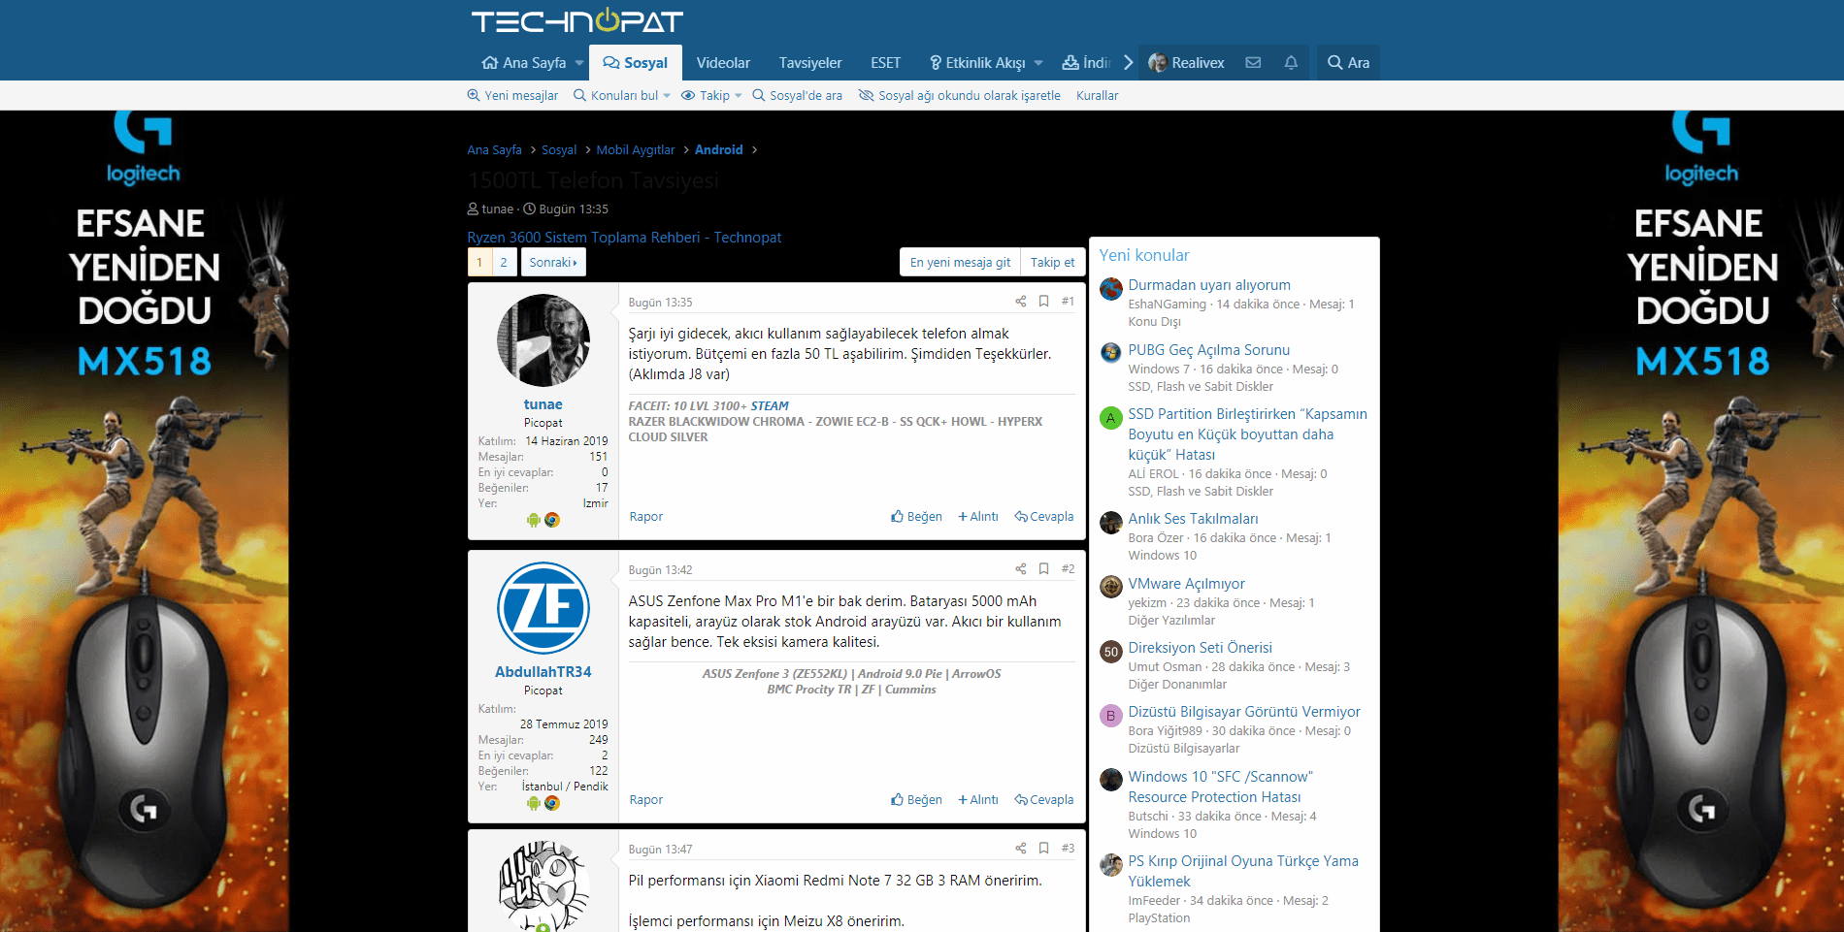Open tunae username link in post
This screenshot has height=932, width=1844.
(x=543, y=404)
